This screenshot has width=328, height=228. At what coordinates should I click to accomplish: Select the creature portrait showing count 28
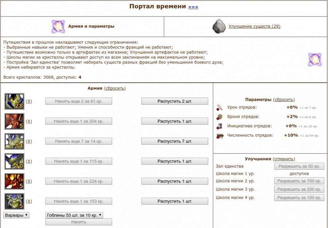pyautogui.click(x=15, y=101)
